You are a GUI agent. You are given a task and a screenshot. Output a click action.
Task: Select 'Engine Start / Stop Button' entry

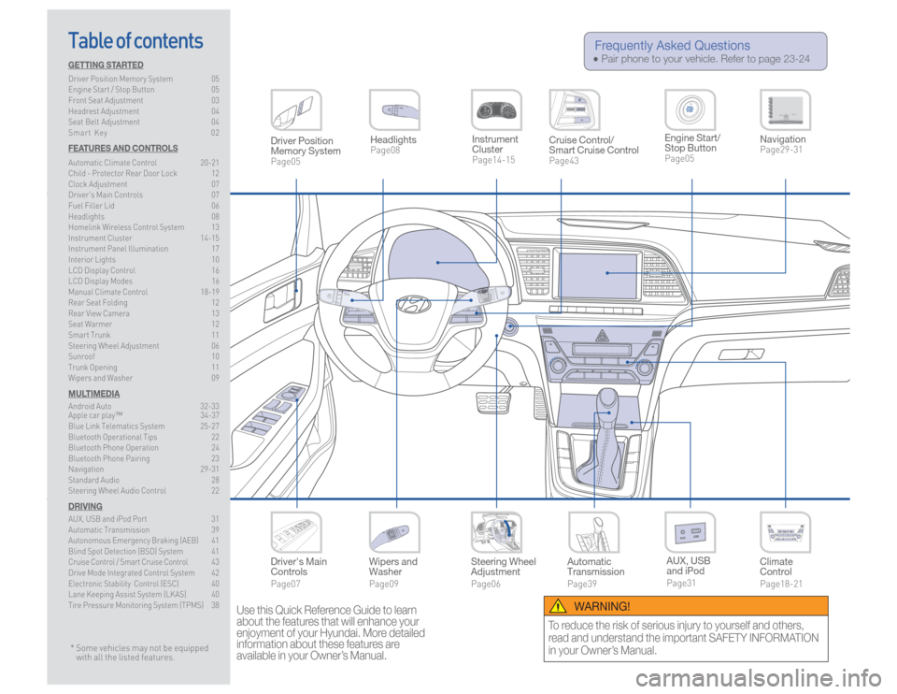click(x=144, y=90)
